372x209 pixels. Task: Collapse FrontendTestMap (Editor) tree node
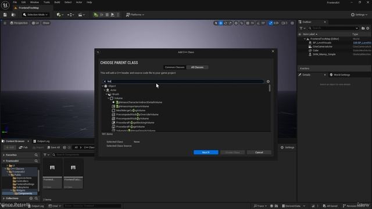[305, 39]
